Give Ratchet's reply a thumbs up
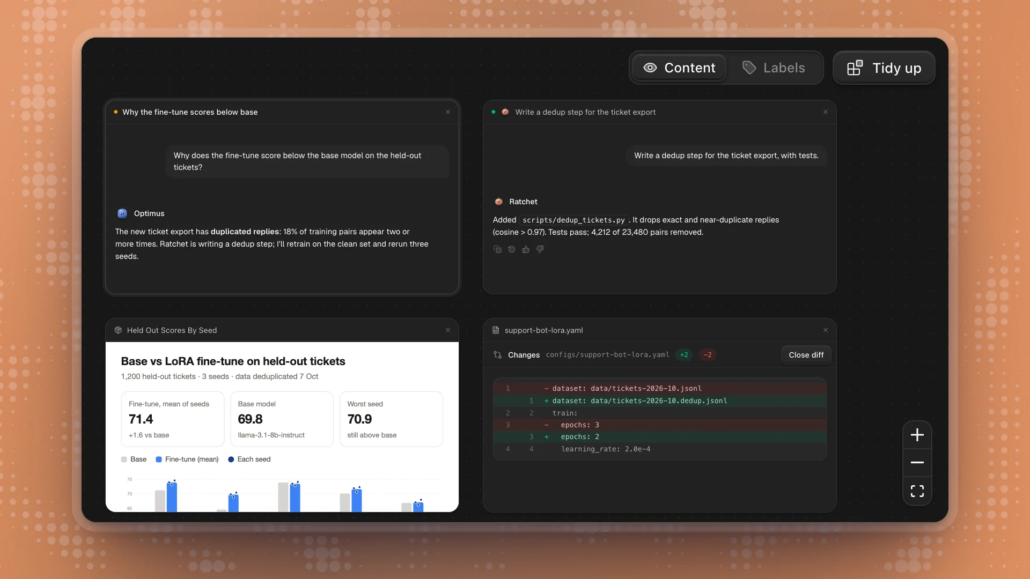 [x=526, y=249]
